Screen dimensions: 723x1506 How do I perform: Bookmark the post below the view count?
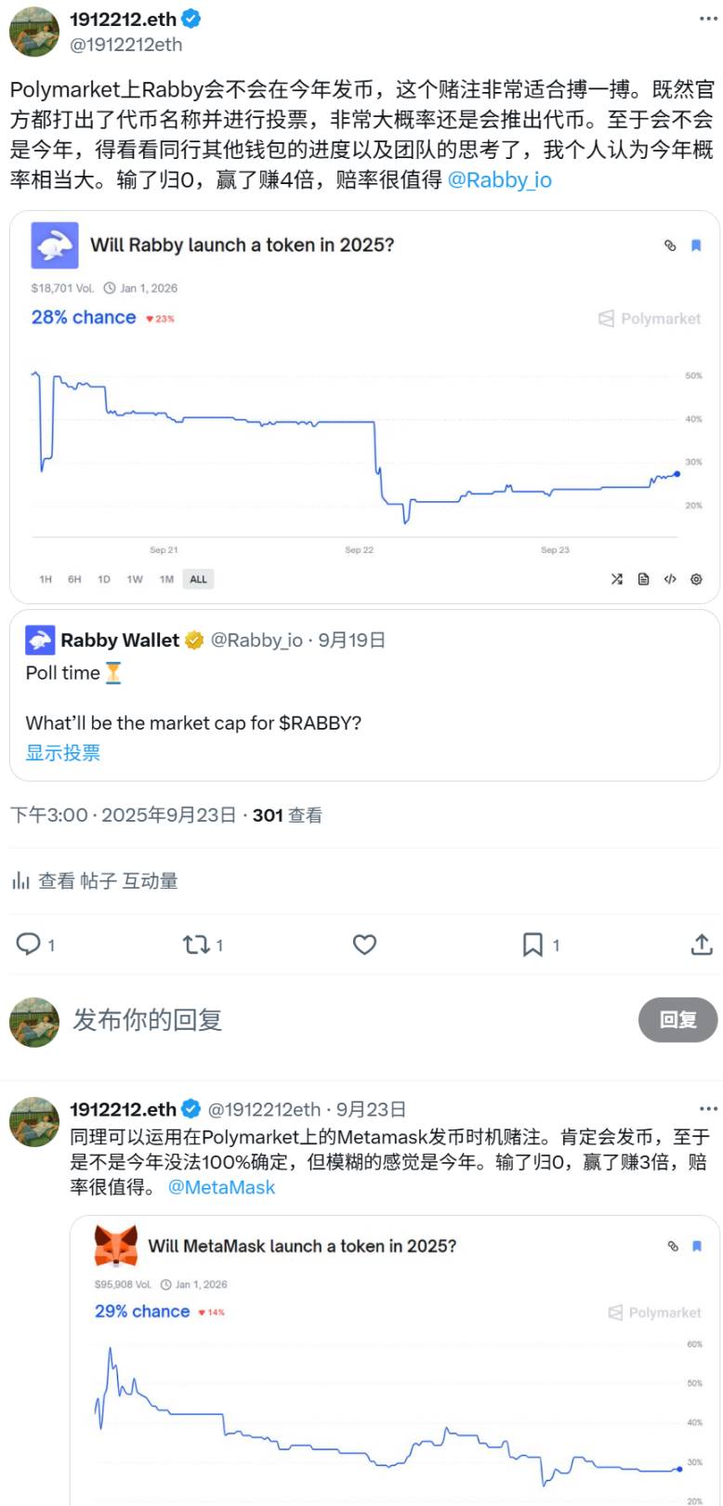pyautogui.click(x=532, y=945)
